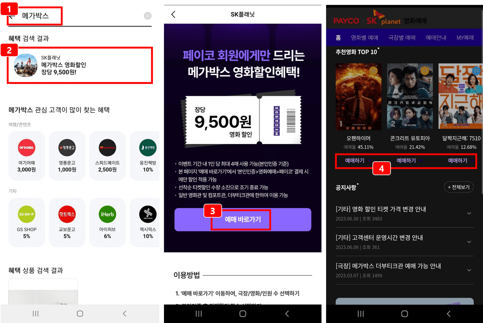Switch to the 예매안내 tab
Screen dimensions: 483x323
[x=436, y=37]
